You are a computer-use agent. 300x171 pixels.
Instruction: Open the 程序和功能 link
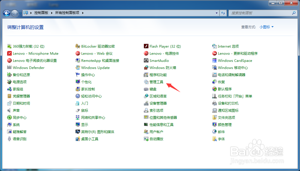(x=158, y=75)
